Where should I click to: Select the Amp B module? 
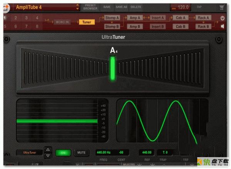pyautogui.click(x=135, y=27)
